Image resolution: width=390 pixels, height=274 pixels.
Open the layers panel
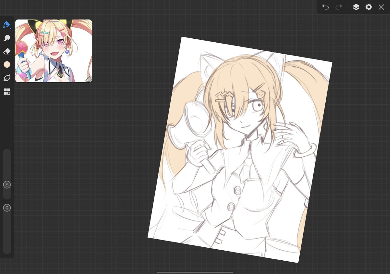(356, 7)
